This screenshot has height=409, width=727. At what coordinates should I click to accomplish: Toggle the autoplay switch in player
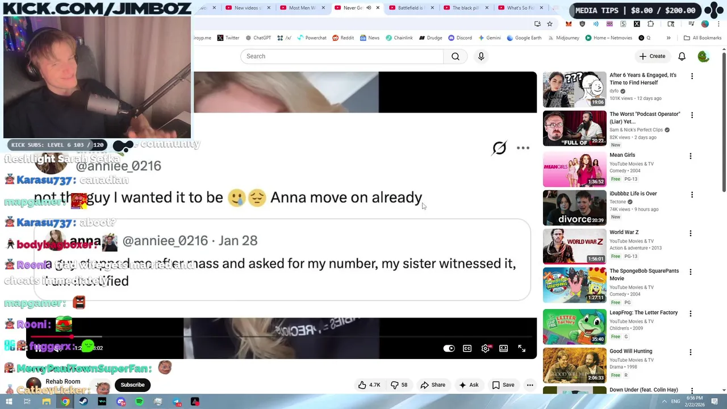(449, 349)
